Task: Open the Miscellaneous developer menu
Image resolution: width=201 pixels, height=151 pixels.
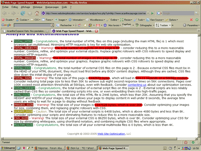Action: coord(95,20)
